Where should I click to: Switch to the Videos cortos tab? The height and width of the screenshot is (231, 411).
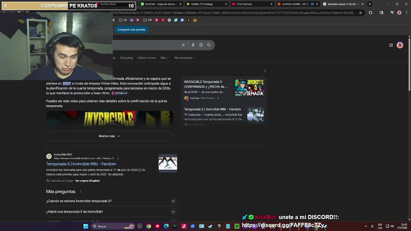tap(146, 58)
